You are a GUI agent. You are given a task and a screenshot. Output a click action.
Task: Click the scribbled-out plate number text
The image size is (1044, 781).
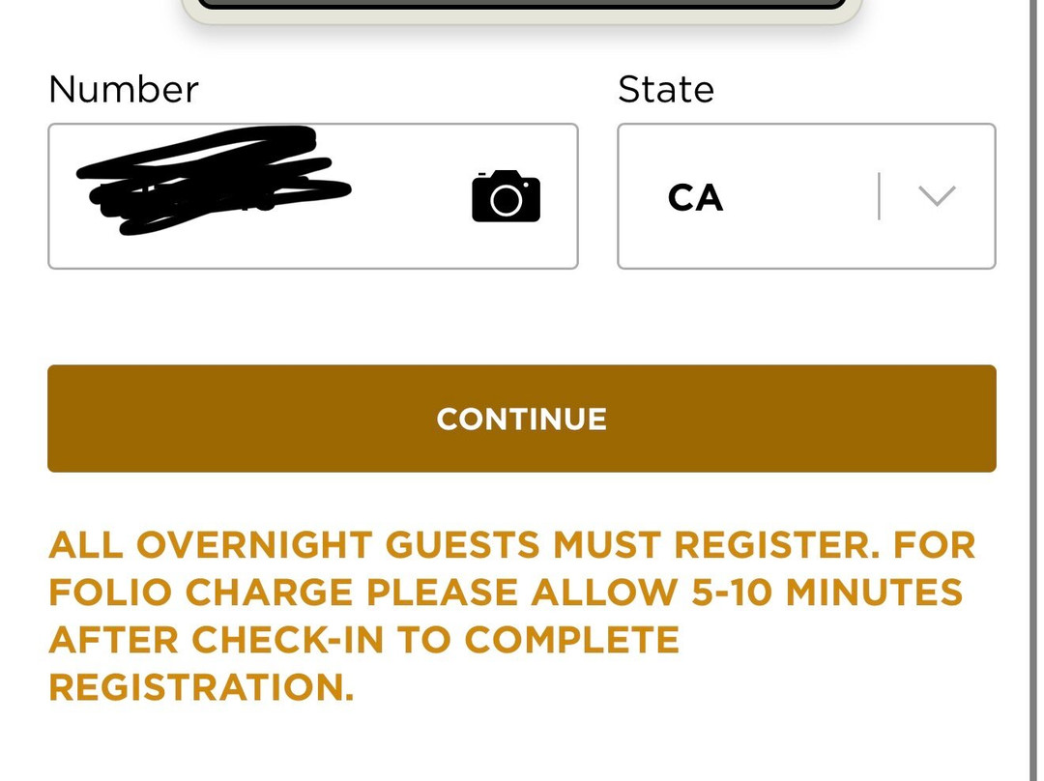tap(215, 184)
